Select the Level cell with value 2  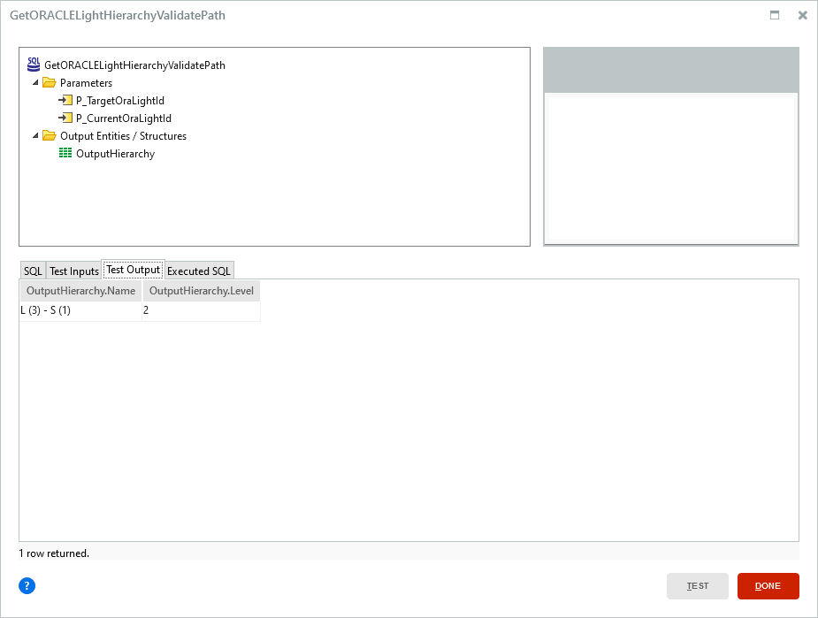pyautogui.click(x=202, y=310)
